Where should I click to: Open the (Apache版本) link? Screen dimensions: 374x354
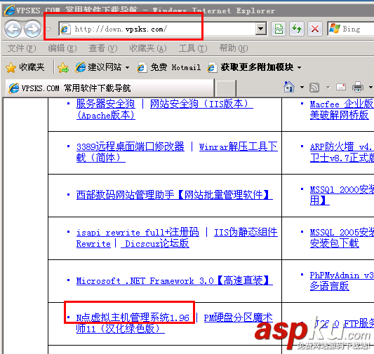106,115
